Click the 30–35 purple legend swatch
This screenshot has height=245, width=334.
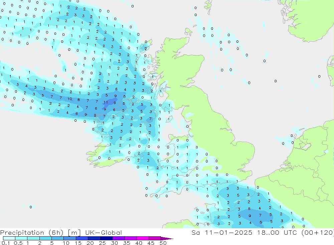pos(119,238)
